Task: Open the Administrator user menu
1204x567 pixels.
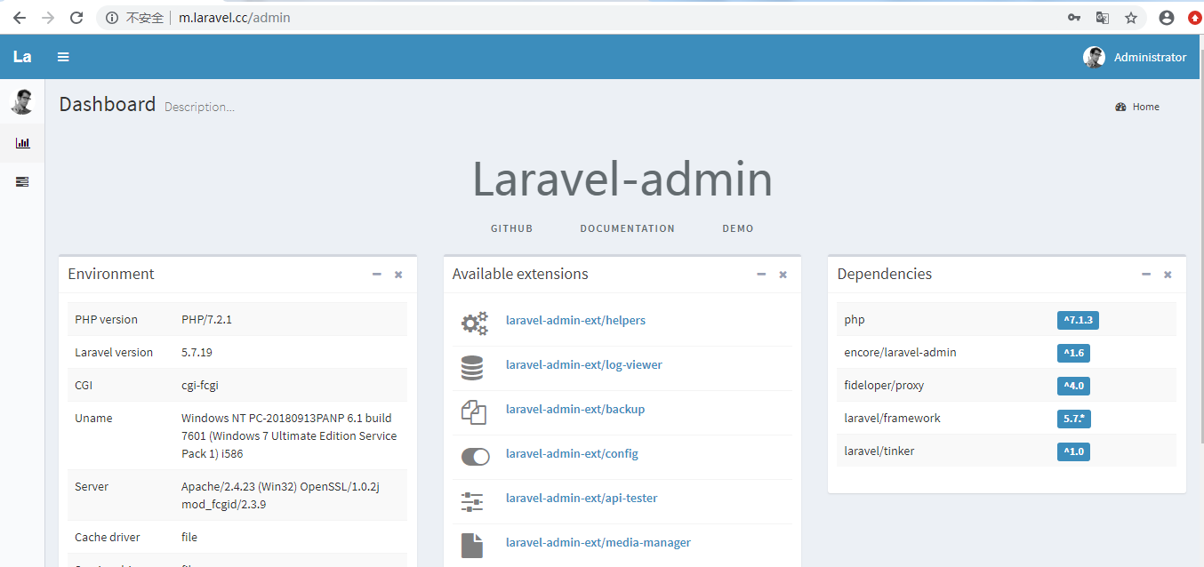Action: [x=1135, y=57]
